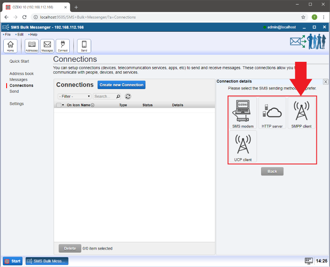Click the Messages envelope toolbar icon

(47, 46)
